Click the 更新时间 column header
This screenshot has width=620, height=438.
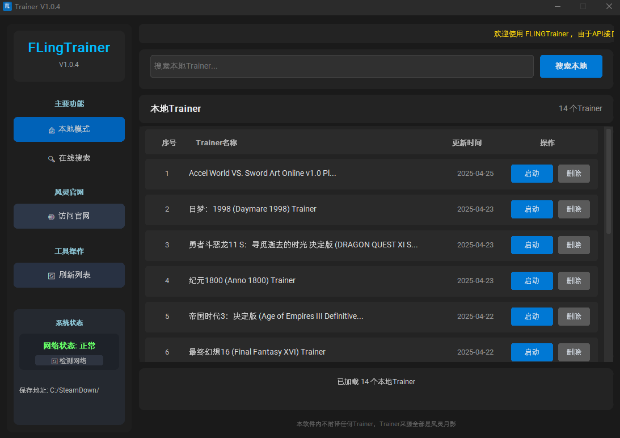(x=467, y=143)
